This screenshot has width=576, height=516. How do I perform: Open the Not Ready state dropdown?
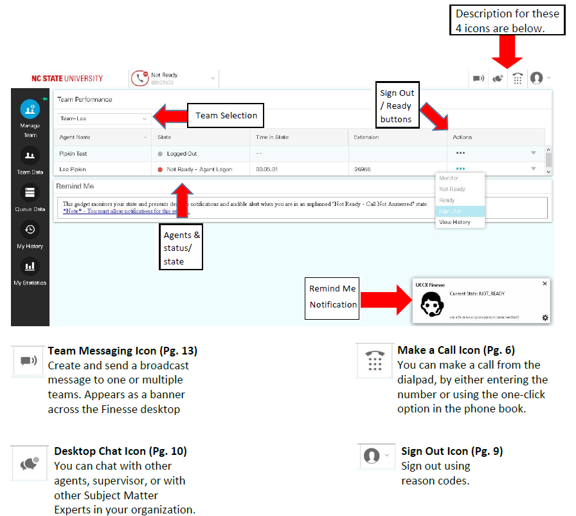pyautogui.click(x=212, y=76)
